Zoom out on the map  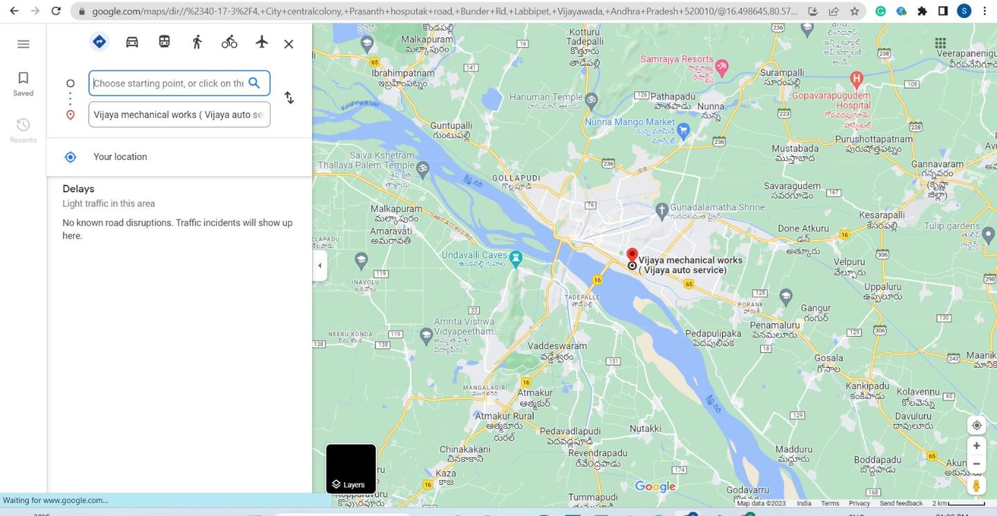pos(976,464)
